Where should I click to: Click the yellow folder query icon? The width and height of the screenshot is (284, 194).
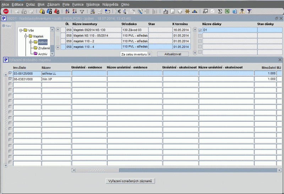coord(42,11)
